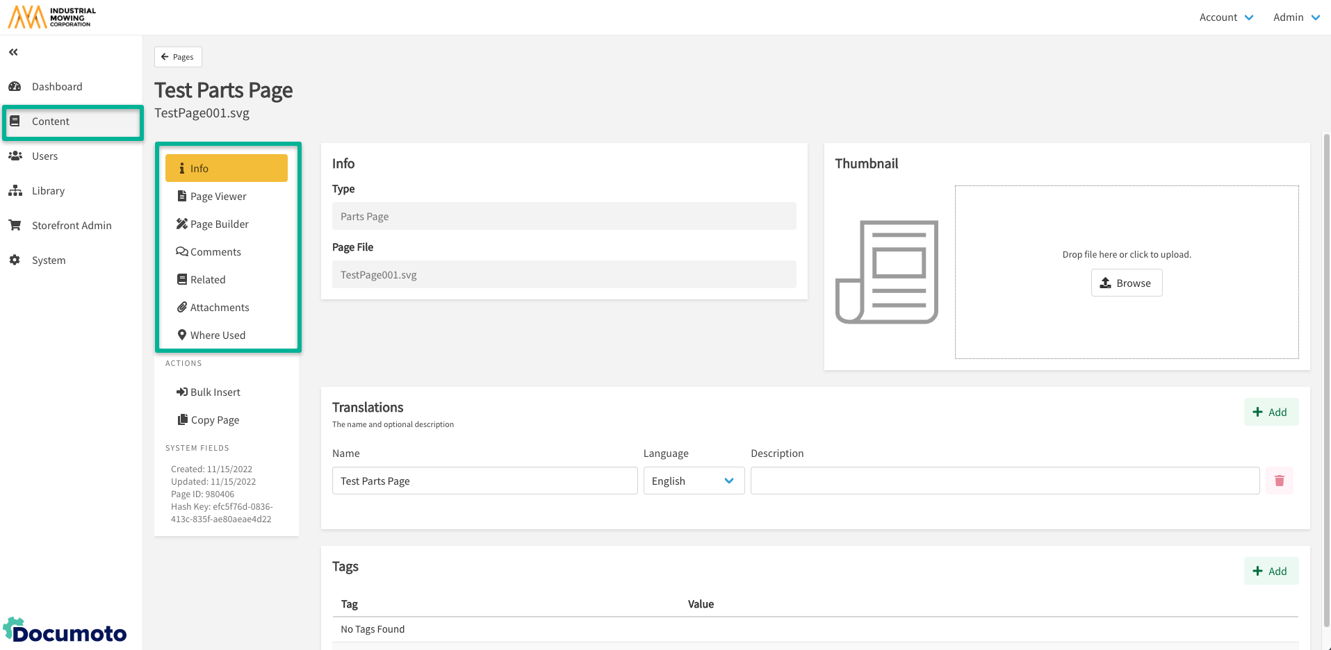Open the English language dropdown

point(693,481)
